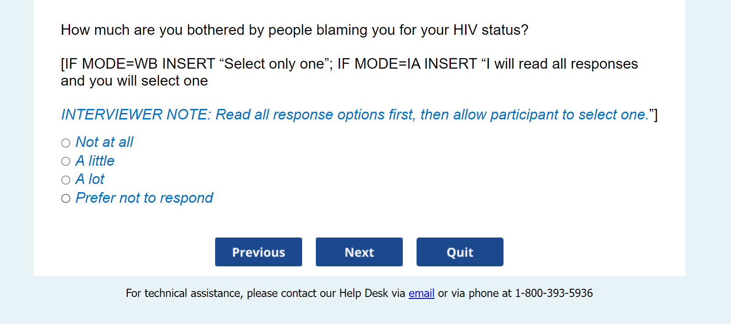Click the "For technical assistance" footer text
Image resolution: width=731 pixels, height=324 pixels.
pos(184,293)
